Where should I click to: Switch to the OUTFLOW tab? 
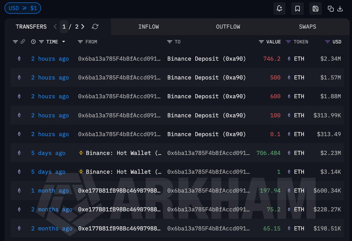tap(228, 27)
